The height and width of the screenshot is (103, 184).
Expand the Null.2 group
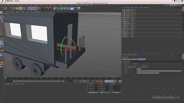[123, 33]
